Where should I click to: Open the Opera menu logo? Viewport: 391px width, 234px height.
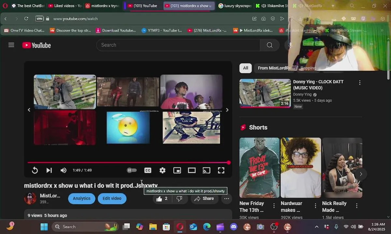5,6
